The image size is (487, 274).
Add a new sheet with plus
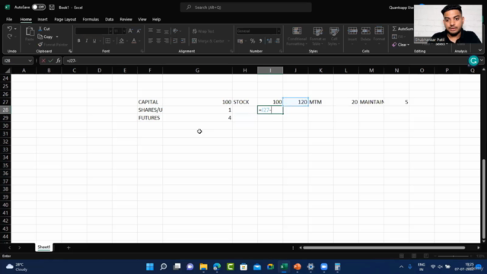pyautogui.click(x=68, y=247)
